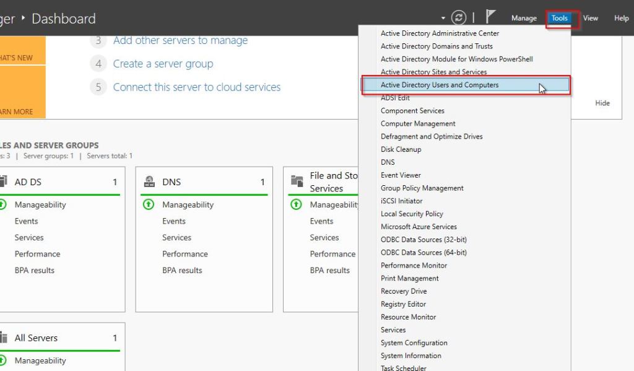Open Component Services
634x371 pixels.
click(412, 111)
